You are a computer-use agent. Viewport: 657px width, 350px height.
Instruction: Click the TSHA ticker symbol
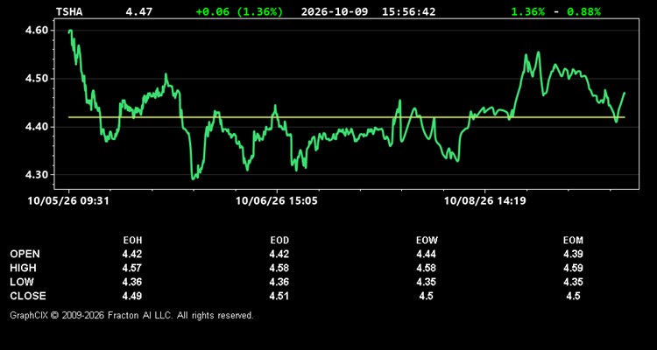(x=69, y=11)
